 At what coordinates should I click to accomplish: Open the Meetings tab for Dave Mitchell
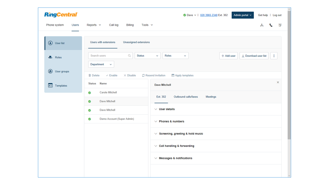pos(211,97)
